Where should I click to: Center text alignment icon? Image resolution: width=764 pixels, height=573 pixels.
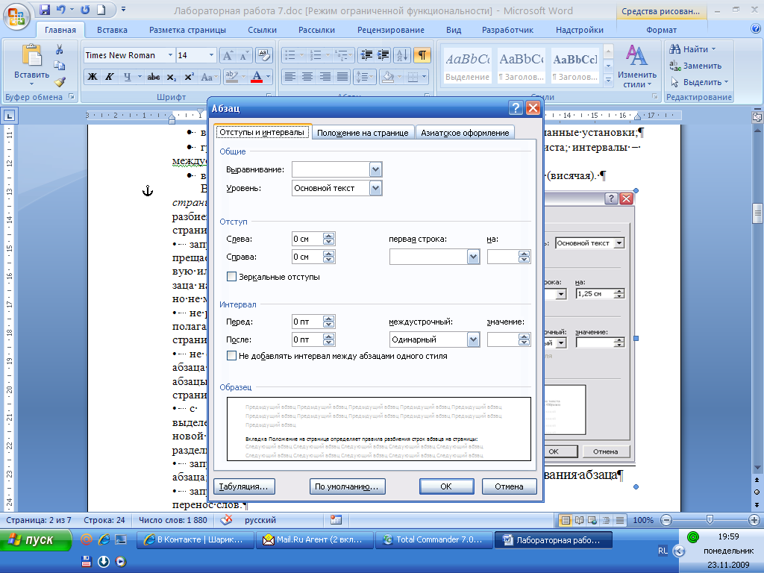[x=307, y=77]
